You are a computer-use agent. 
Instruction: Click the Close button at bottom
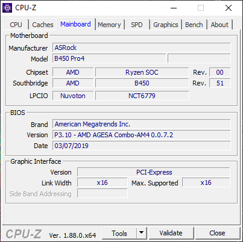point(217,233)
